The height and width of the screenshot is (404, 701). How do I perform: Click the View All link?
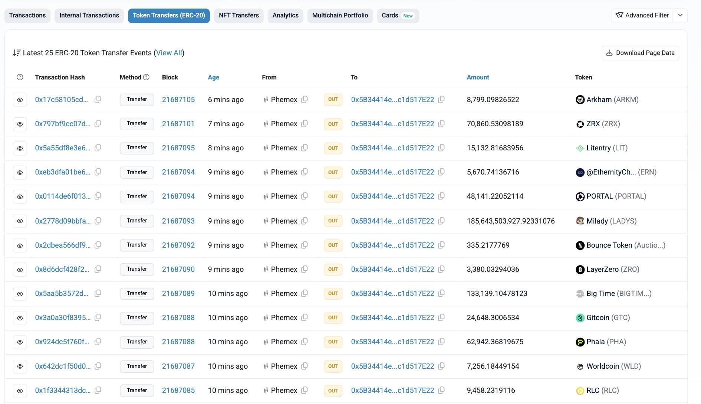coord(169,53)
